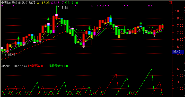Click the green down arrow over the blue candle near 18.00

point(111,17)
